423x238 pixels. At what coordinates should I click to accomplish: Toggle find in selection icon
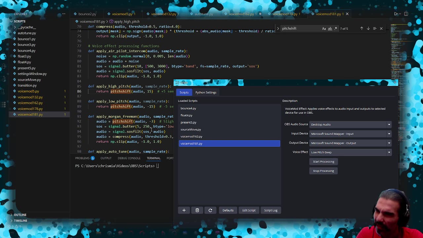click(375, 28)
